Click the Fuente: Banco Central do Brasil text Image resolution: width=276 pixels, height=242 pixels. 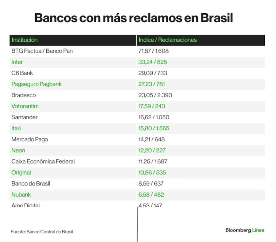(42, 232)
